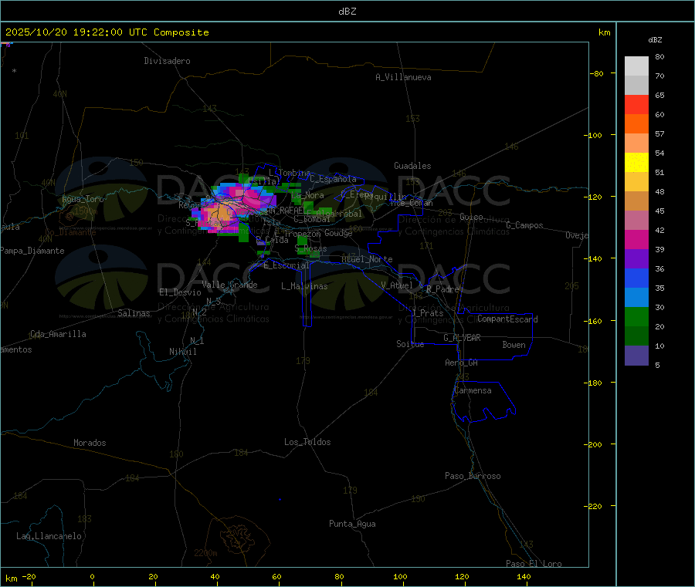This screenshot has height=587, width=695.
Task: Select the 'J_Prats' map label
Action: click(x=427, y=313)
